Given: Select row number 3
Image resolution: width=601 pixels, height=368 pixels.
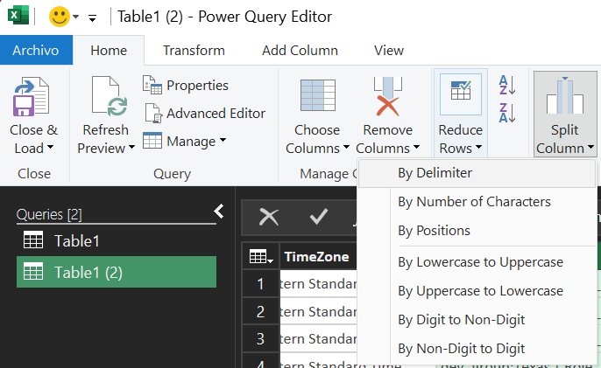Looking at the screenshot, I should (261, 339).
